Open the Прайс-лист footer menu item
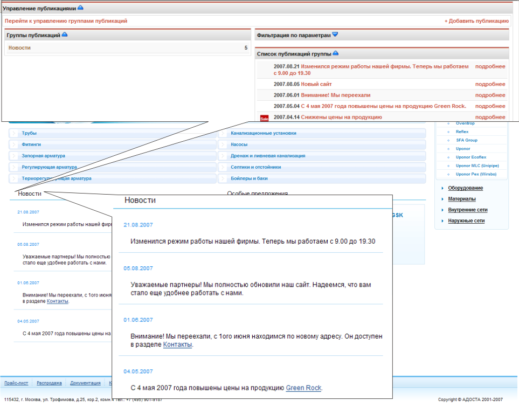 pos(17,383)
